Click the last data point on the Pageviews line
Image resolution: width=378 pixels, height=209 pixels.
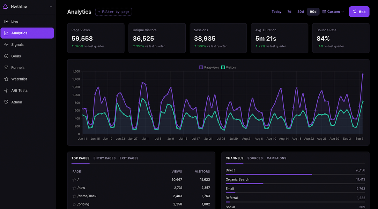pos(362,74)
